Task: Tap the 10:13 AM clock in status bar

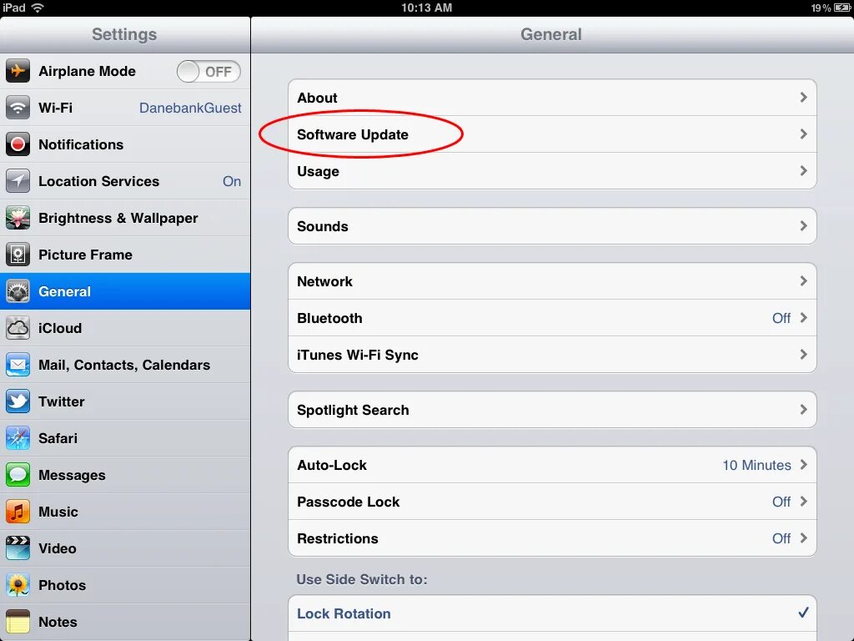Action: (x=426, y=8)
